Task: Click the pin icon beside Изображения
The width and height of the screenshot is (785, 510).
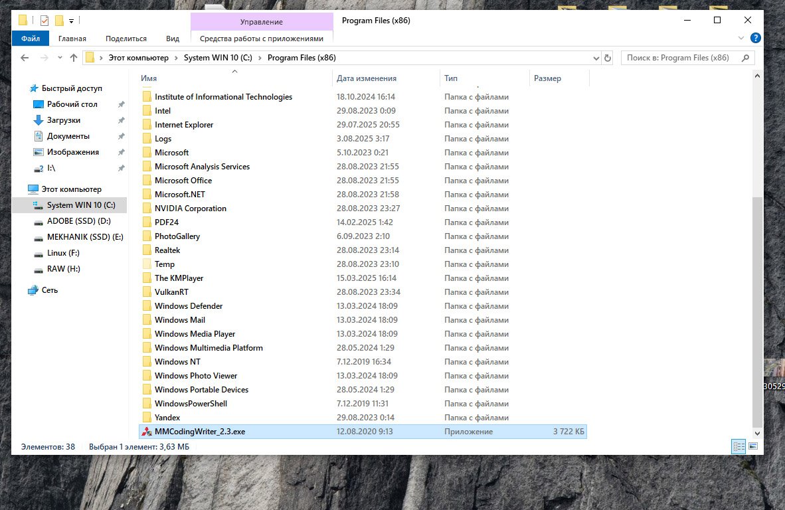Action: (121, 152)
